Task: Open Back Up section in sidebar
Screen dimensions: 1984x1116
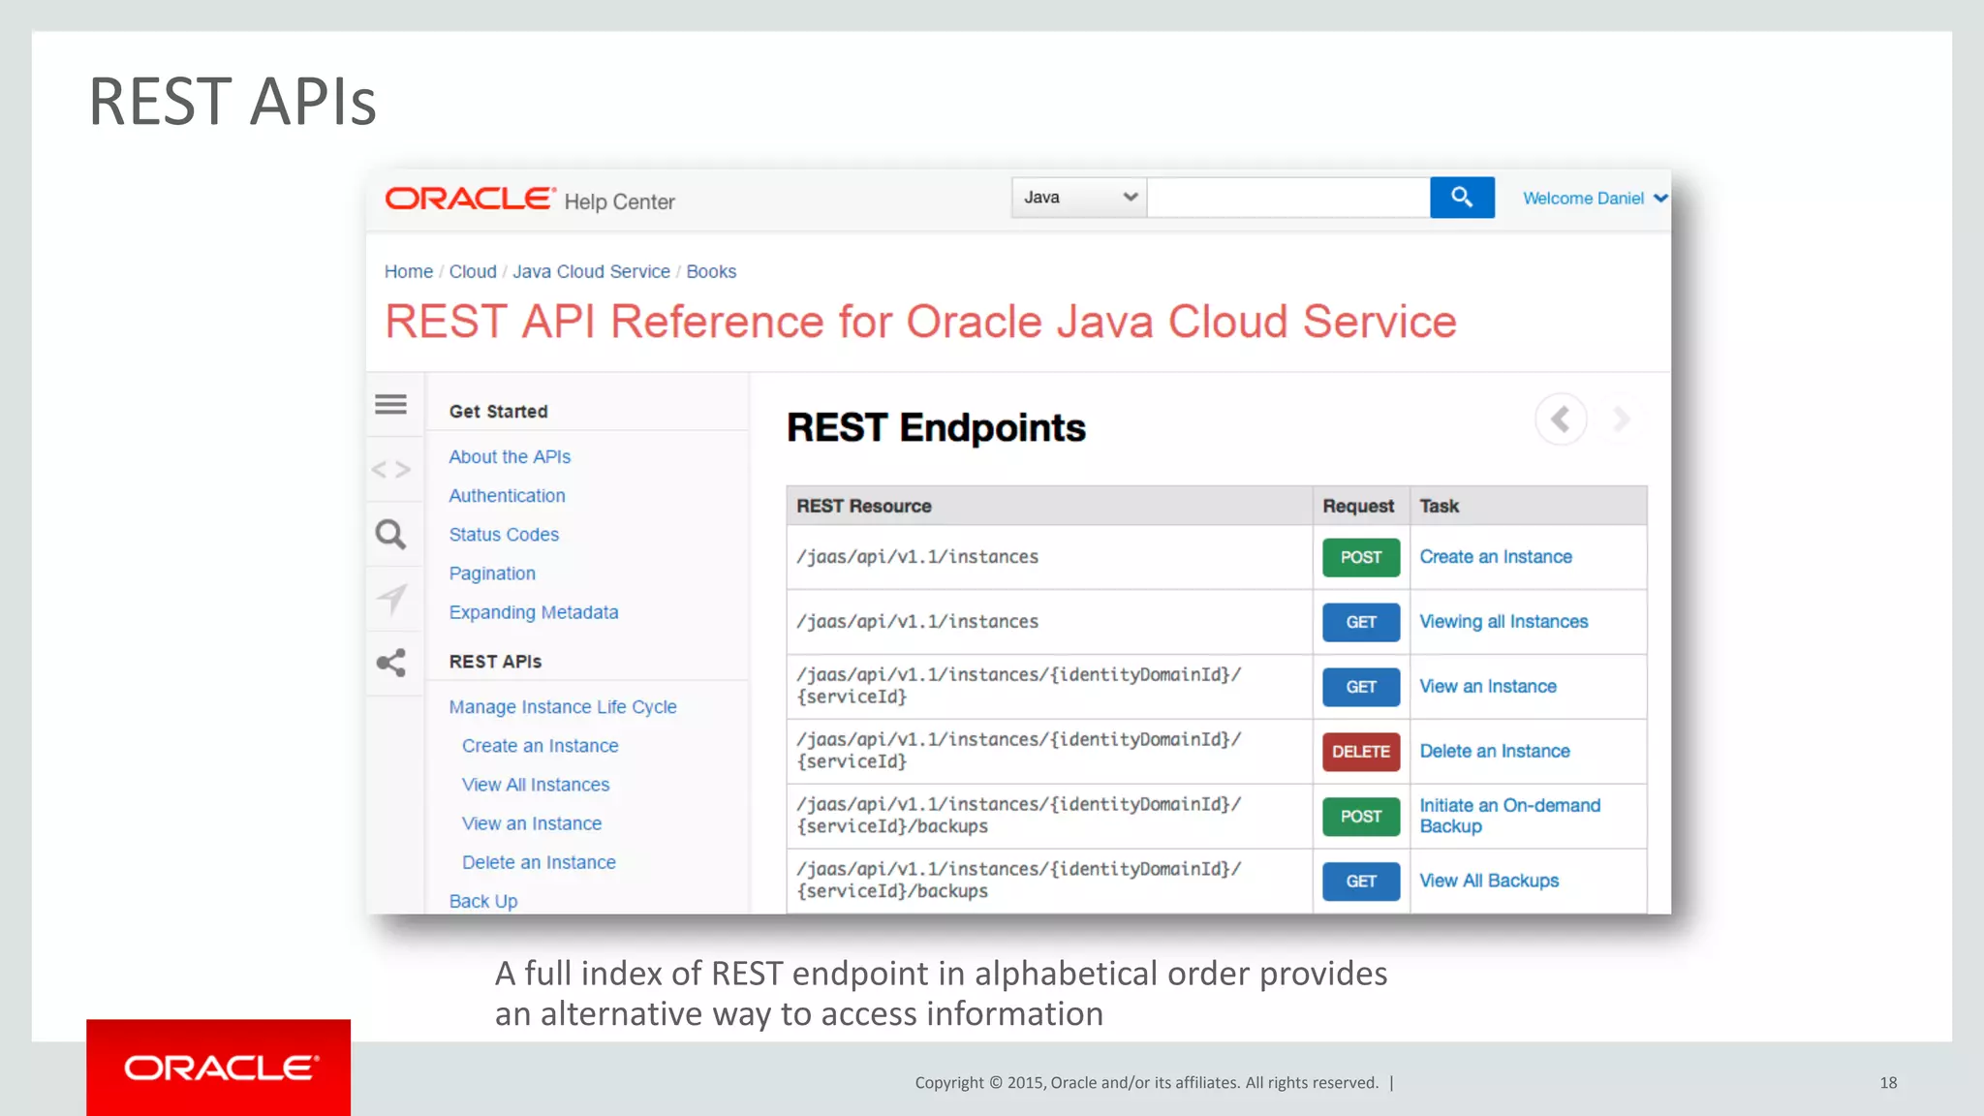Action: point(483,901)
